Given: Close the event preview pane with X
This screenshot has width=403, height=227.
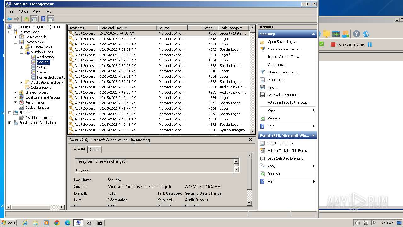Looking at the screenshot, I should [x=251, y=140].
